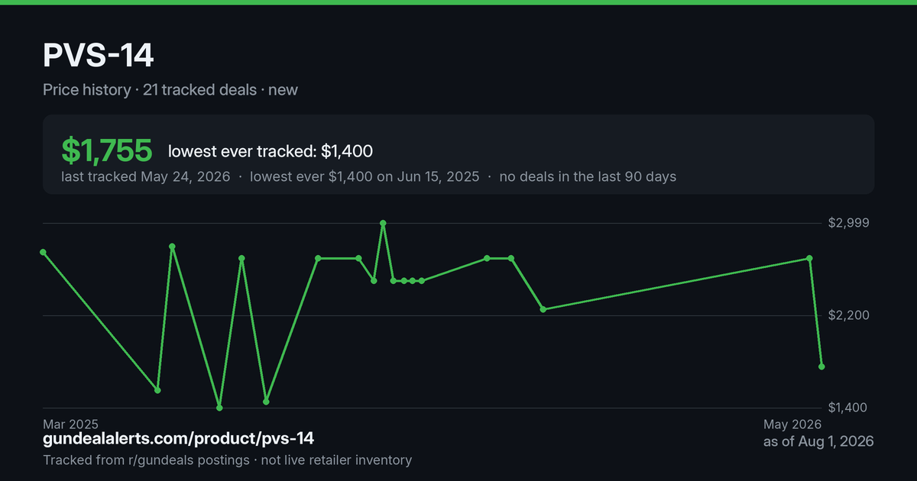The image size is (917, 481).
Task: Select the first data point on the chart
Action: point(43,252)
